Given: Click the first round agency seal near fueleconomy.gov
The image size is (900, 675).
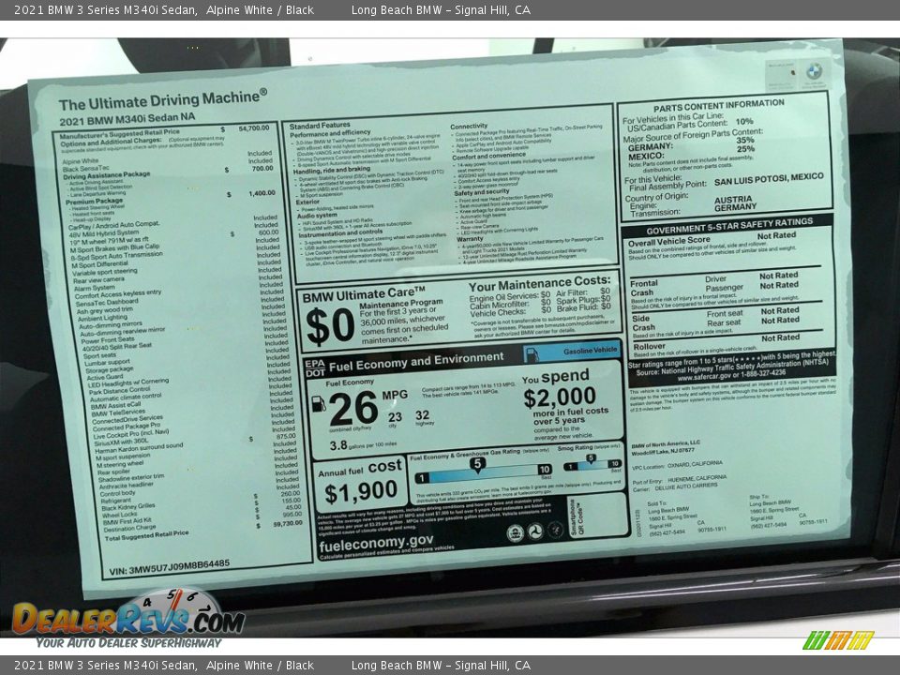Looking at the screenshot, I should point(515,533).
